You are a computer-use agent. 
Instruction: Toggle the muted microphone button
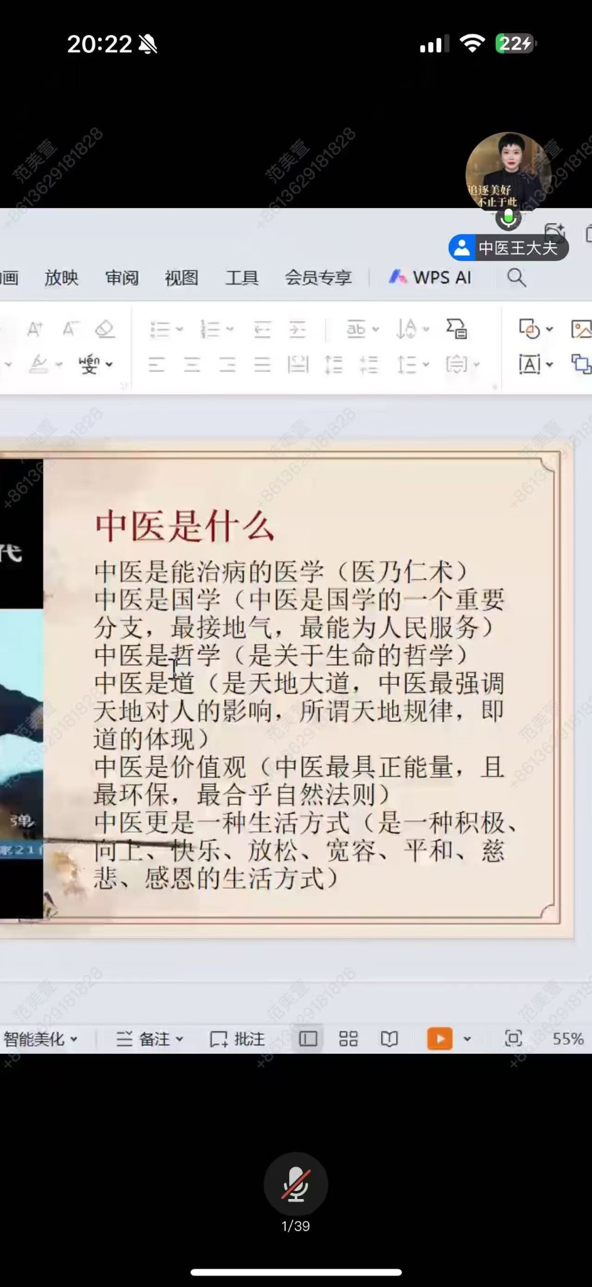coord(295,1184)
